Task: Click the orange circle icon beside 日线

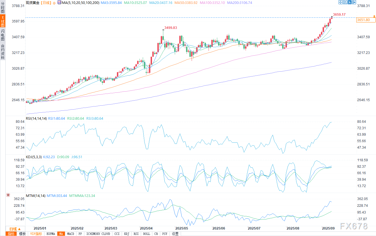Action: [54, 3]
